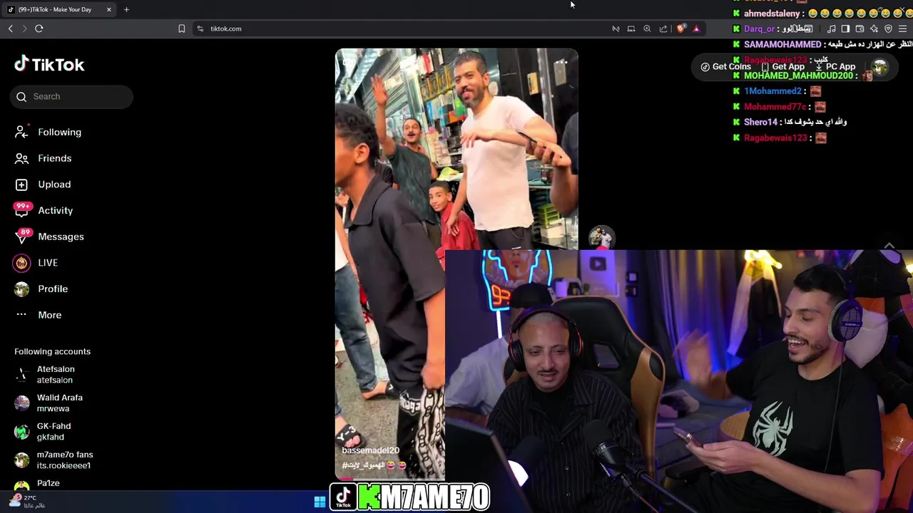Bookmark this page with the bookmark icon

tap(181, 28)
